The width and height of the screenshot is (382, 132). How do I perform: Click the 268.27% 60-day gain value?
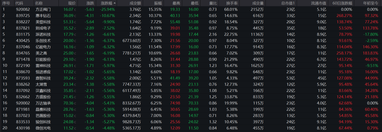pos(344,16)
